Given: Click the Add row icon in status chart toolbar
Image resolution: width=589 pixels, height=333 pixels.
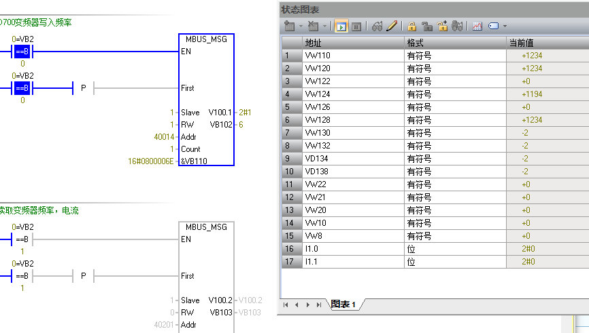Looking at the screenshot, I should tap(290, 26).
